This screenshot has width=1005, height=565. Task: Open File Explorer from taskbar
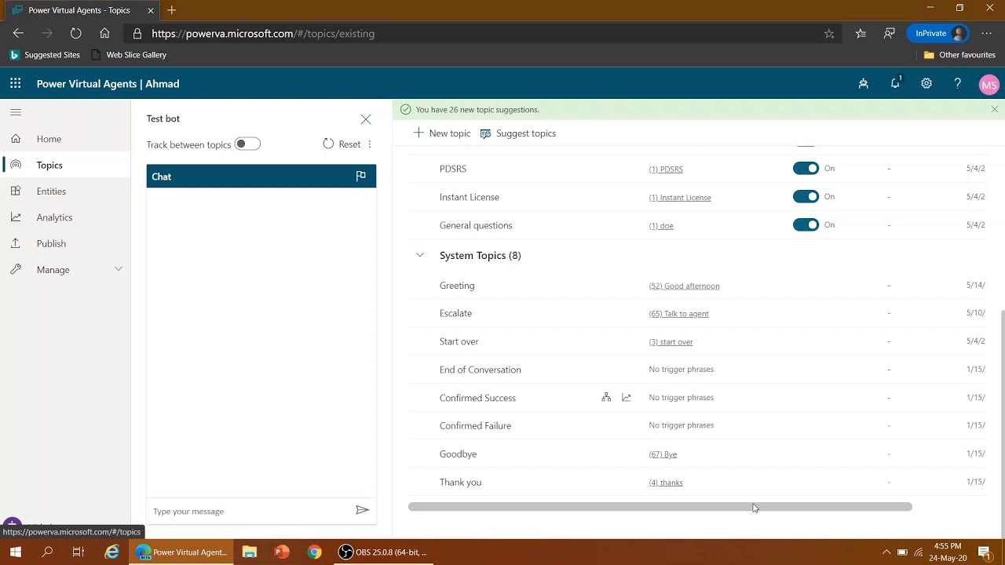[x=249, y=552]
